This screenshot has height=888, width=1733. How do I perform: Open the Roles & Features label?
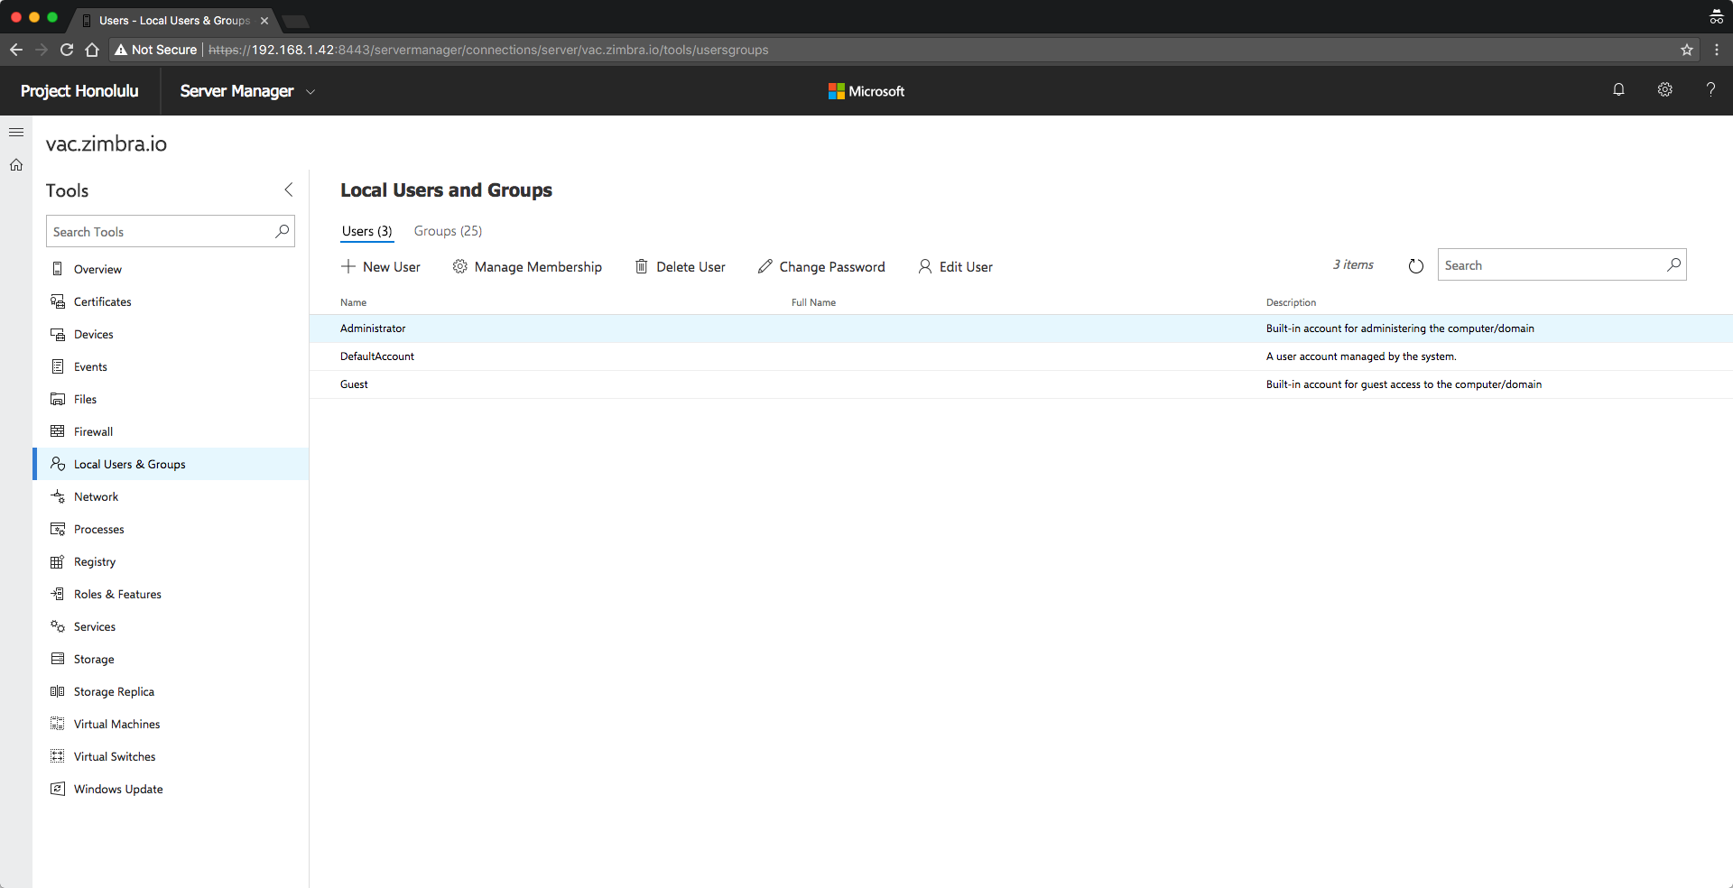[x=117, y=594]
